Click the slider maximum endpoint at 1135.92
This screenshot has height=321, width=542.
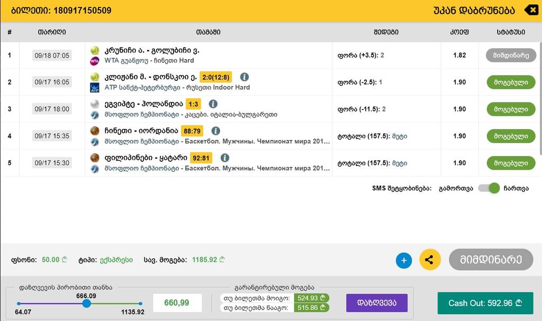point(140,304)
